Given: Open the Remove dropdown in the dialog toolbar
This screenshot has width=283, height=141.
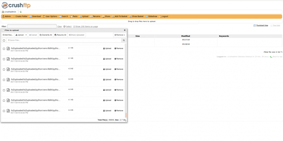Looking at the screenshot, I should coord(120,35).
